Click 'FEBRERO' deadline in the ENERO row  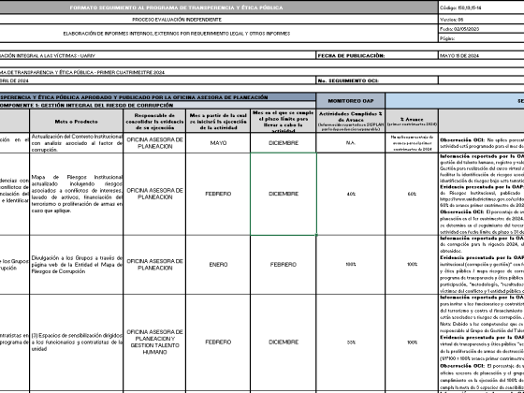tap(284, 265)
